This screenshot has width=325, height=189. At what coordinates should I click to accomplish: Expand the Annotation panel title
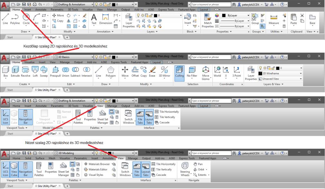[x=105, y=32]
